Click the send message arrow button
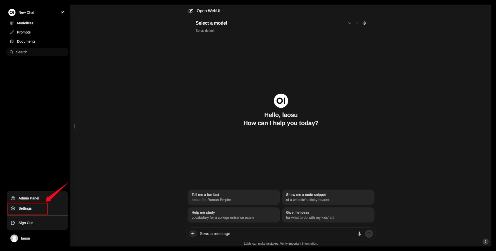496x251 pixels. (369, 234)
